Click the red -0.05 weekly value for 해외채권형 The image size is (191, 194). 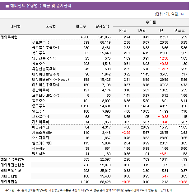[126, 182]
